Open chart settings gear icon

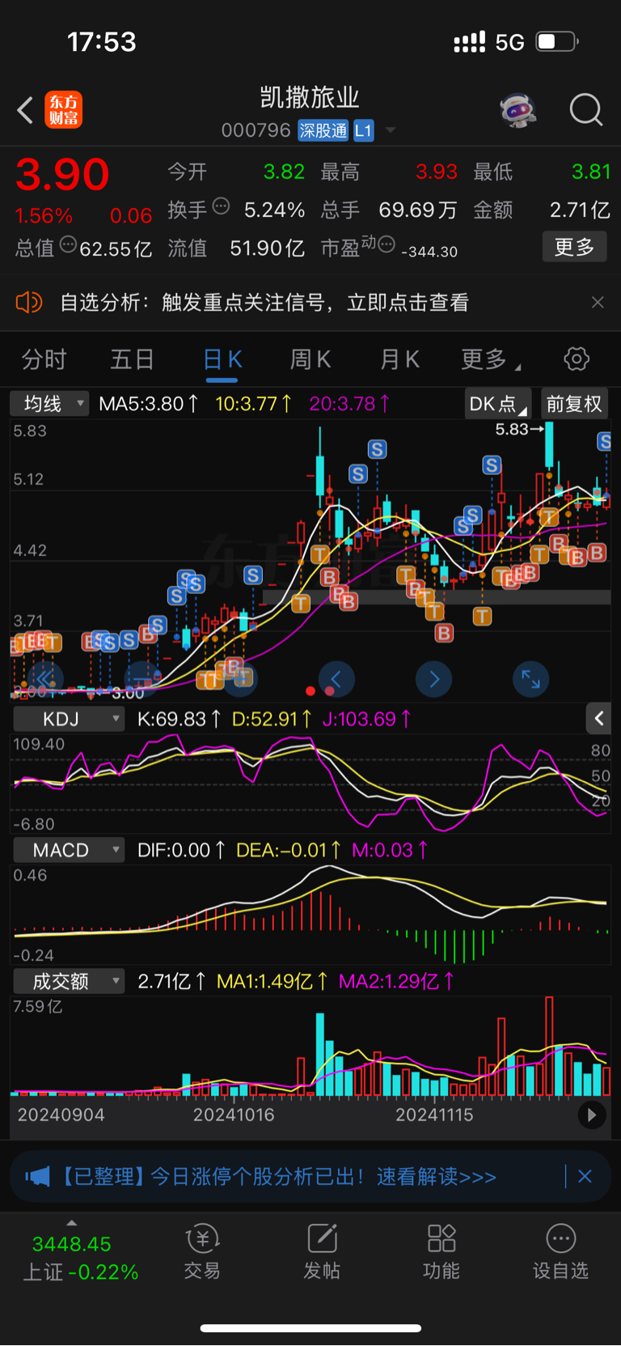(577, 359)
